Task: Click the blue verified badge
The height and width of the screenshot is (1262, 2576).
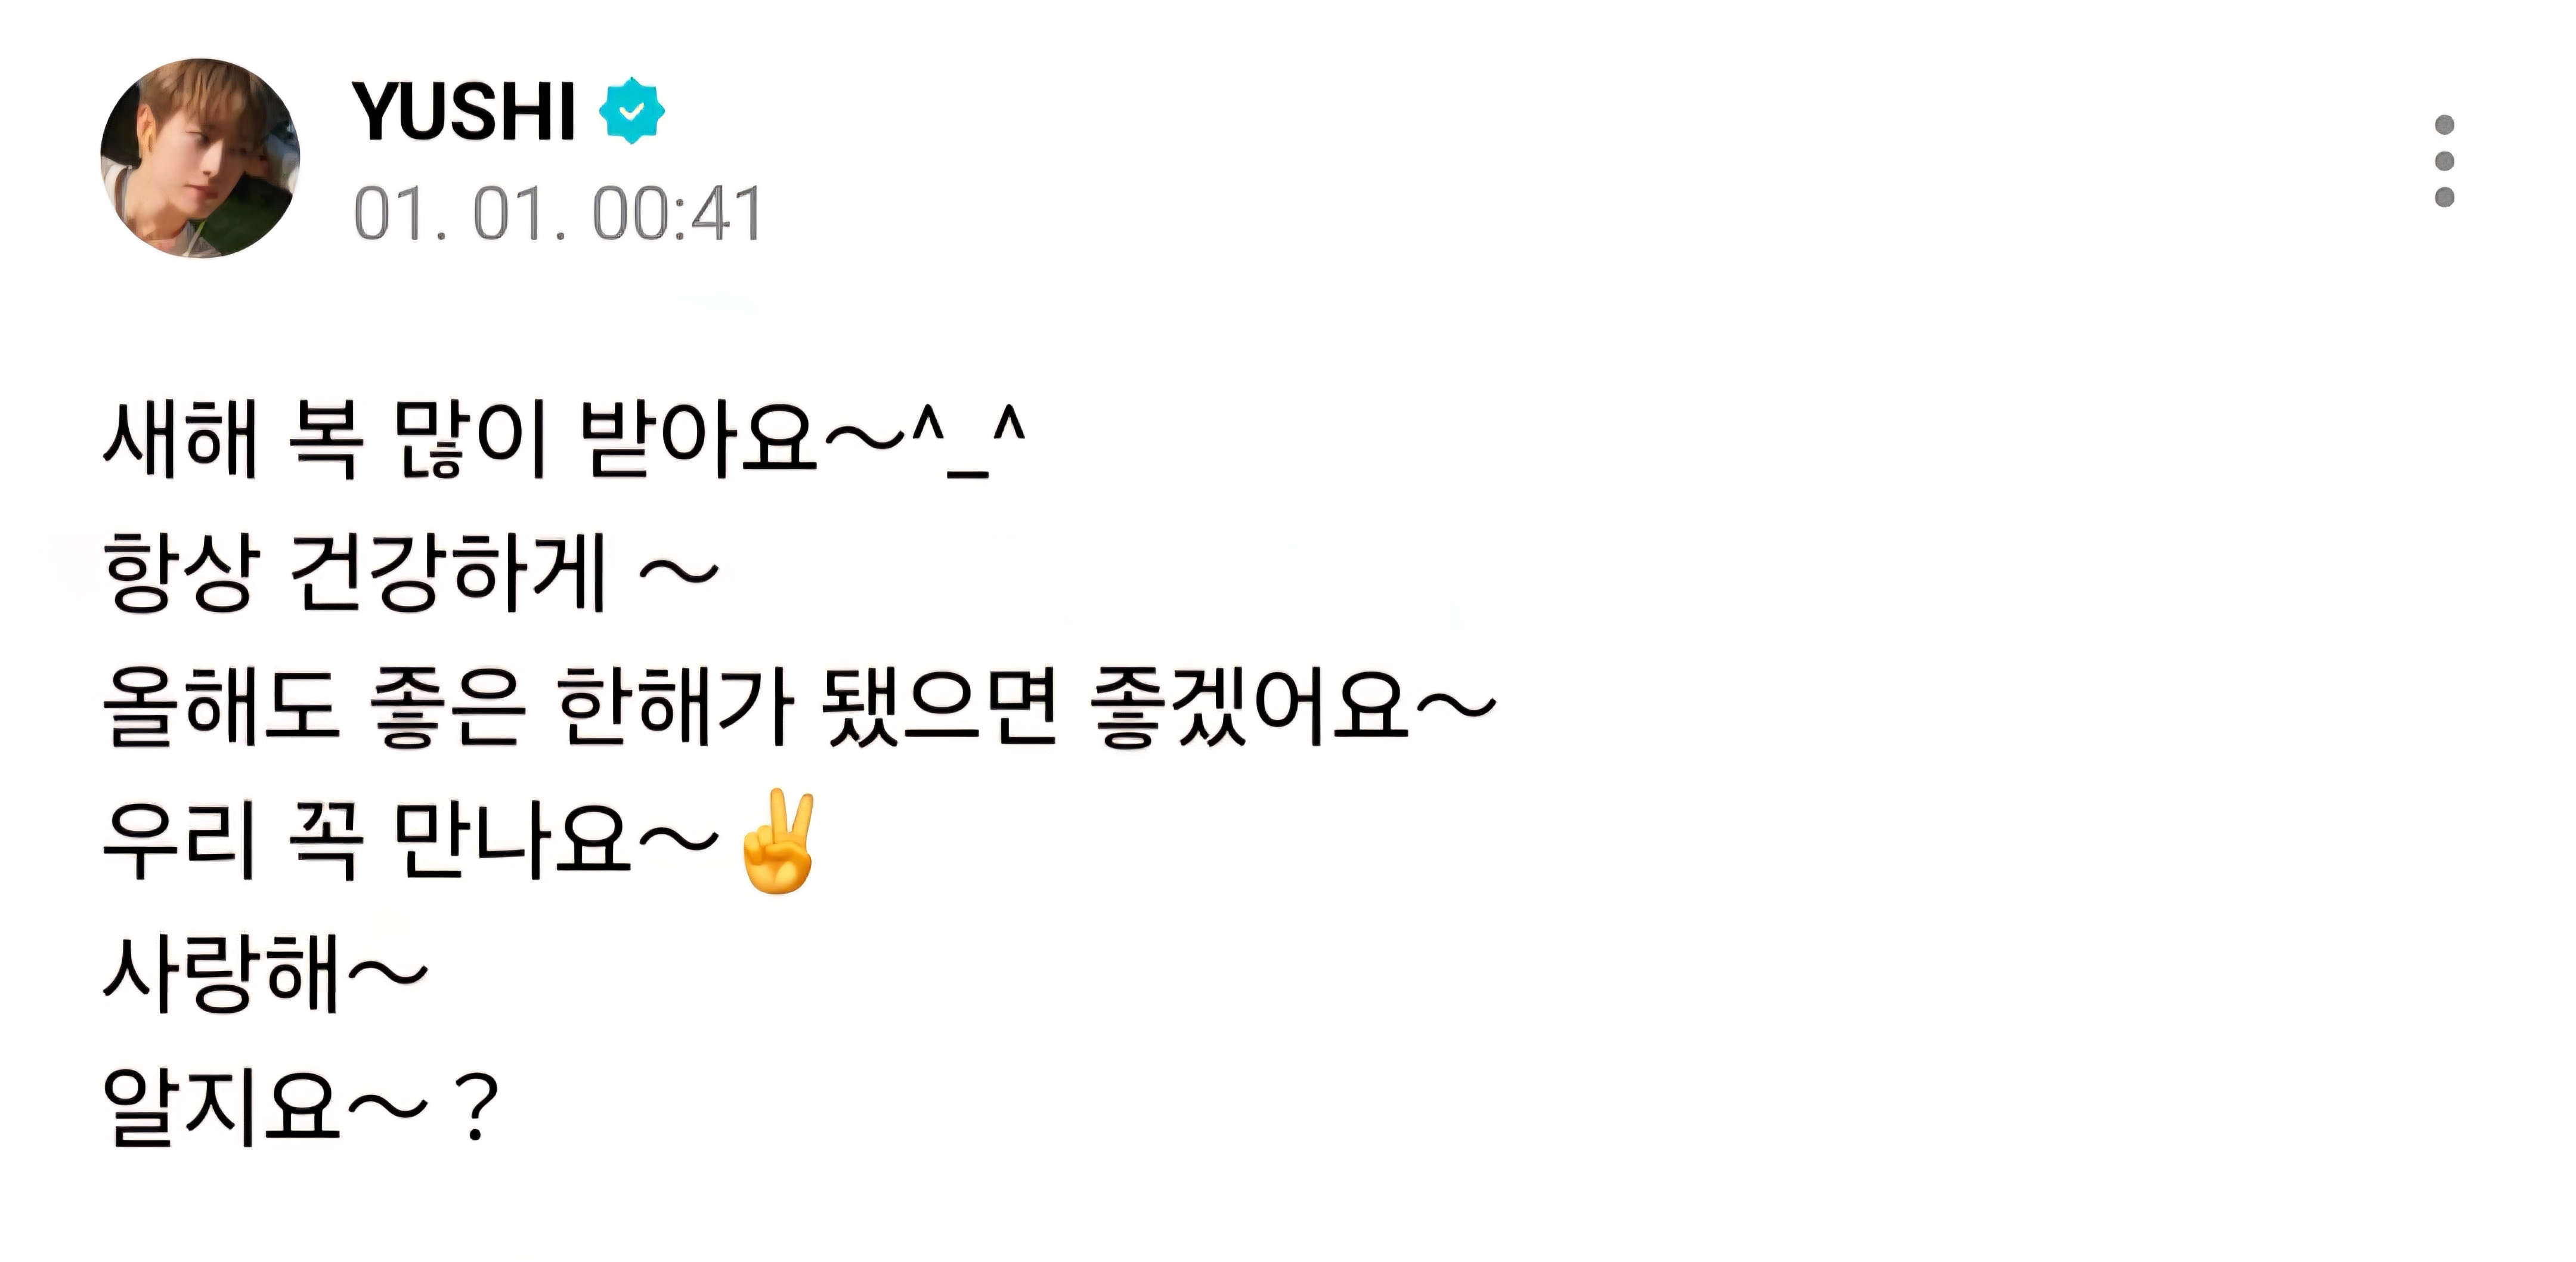Action: (632, 111)
